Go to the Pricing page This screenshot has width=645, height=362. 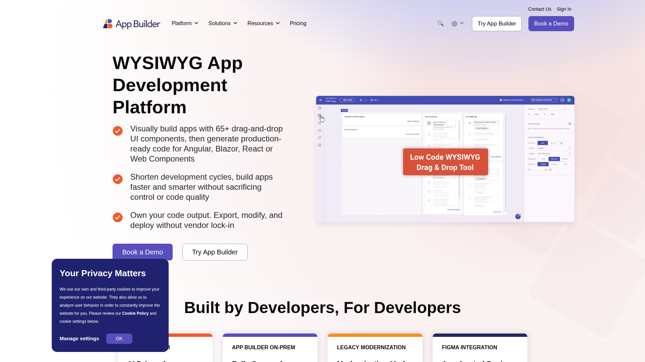coord(298,23)
